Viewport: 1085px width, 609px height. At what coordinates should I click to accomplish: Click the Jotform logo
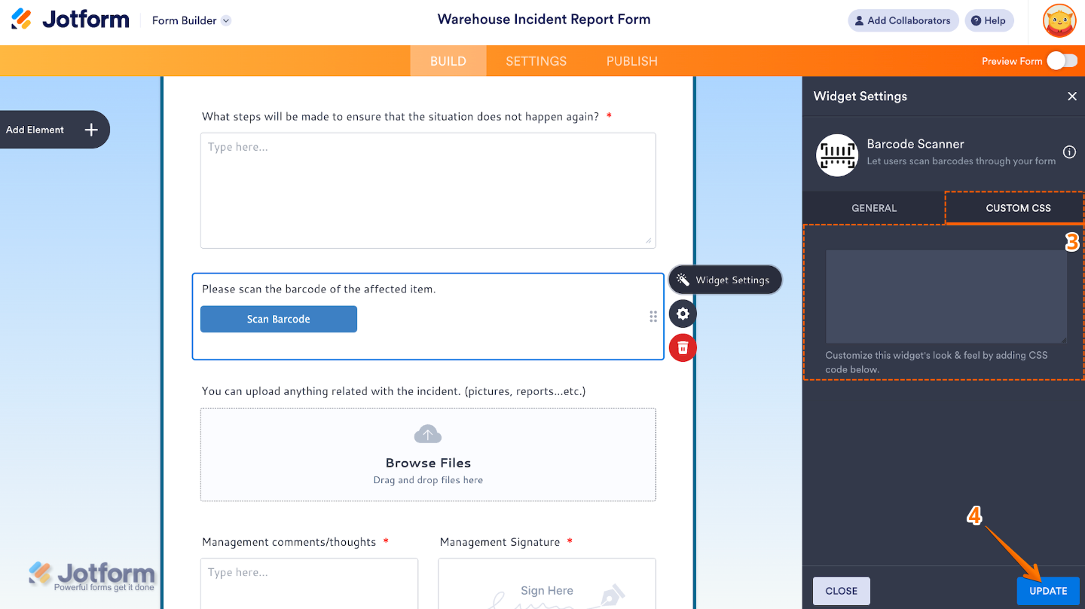(70, 20)
